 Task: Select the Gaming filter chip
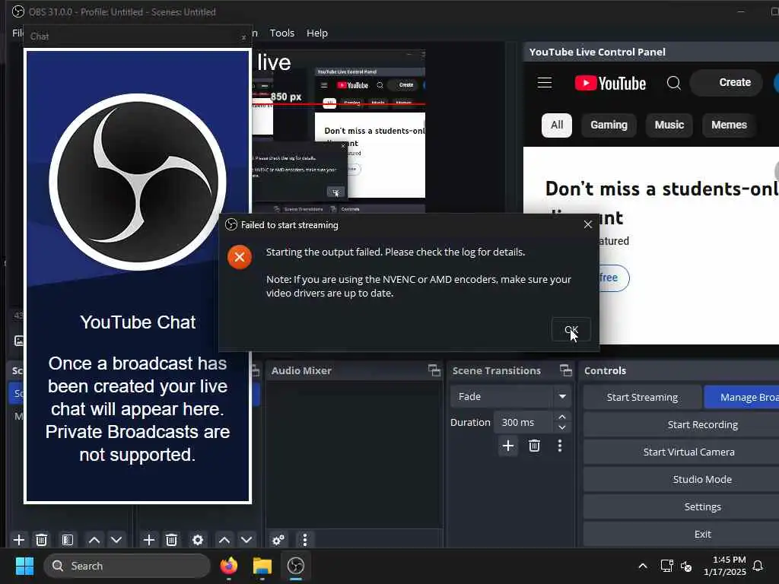[609, 125]
